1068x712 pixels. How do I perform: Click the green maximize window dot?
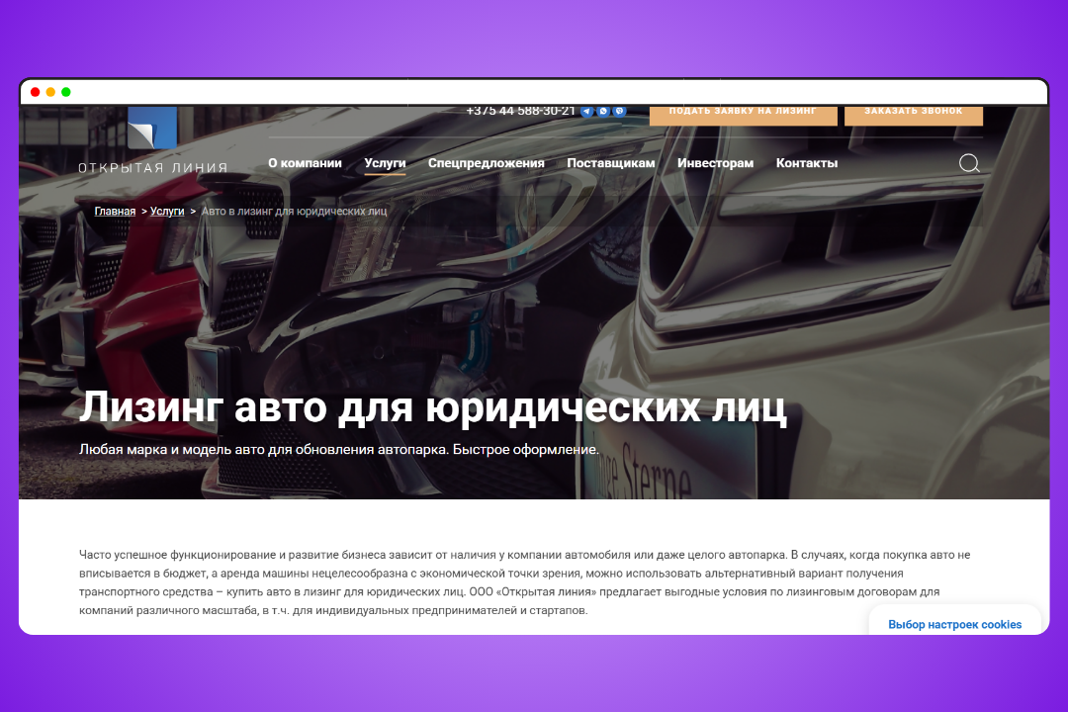(x=66, y=92)
